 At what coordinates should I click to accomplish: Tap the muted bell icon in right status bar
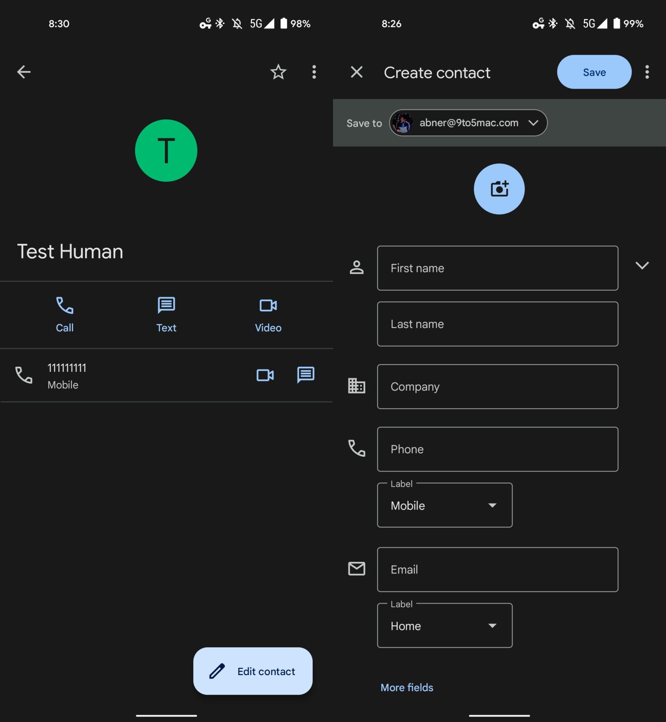pos(570,24)
